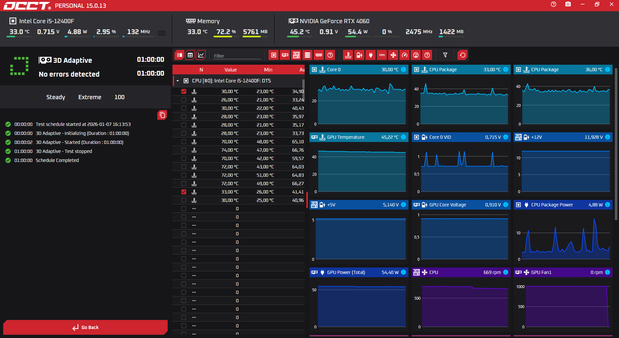Click the GPU device filter icon
The height and width of the screenshot is (338, 619).
(285, 55)
